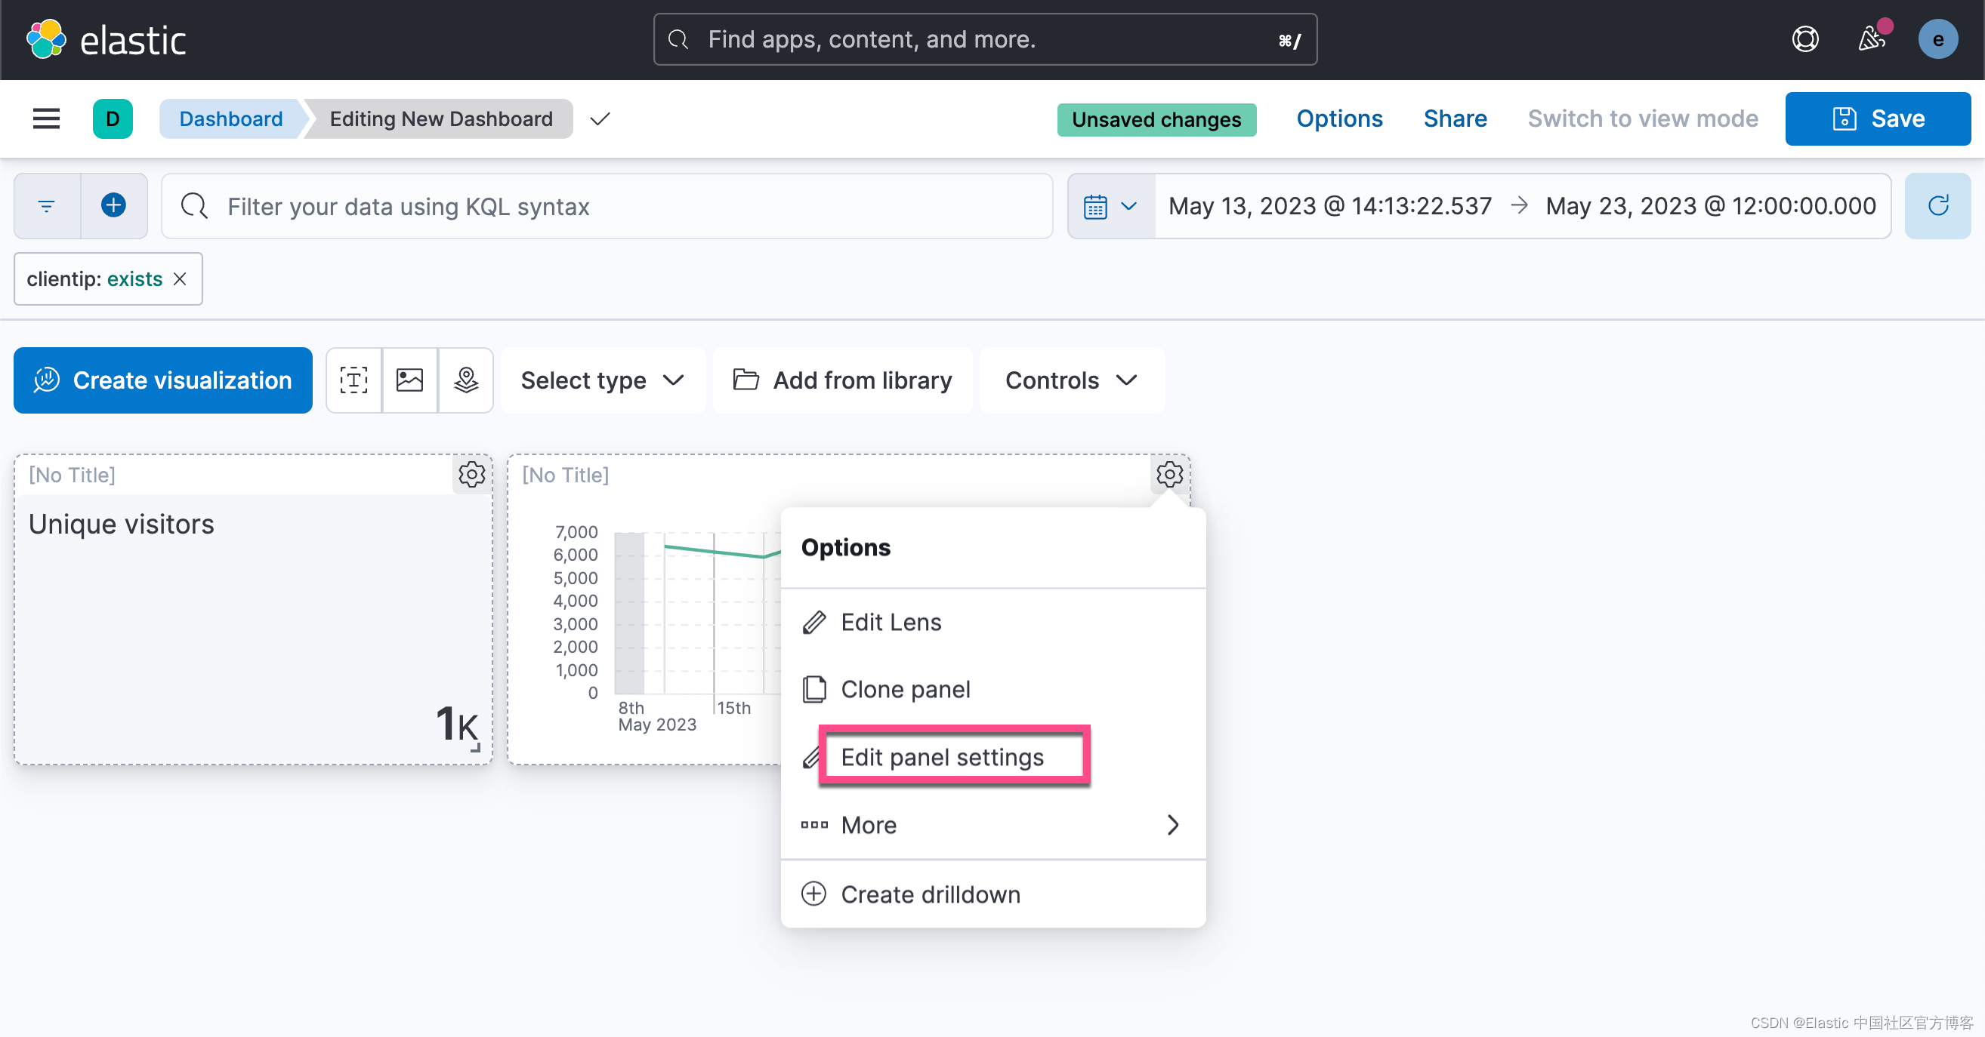Add a maps panel icon
Screen dimensions: 1985x1037
pyautogui.click(x=465, y=380)
